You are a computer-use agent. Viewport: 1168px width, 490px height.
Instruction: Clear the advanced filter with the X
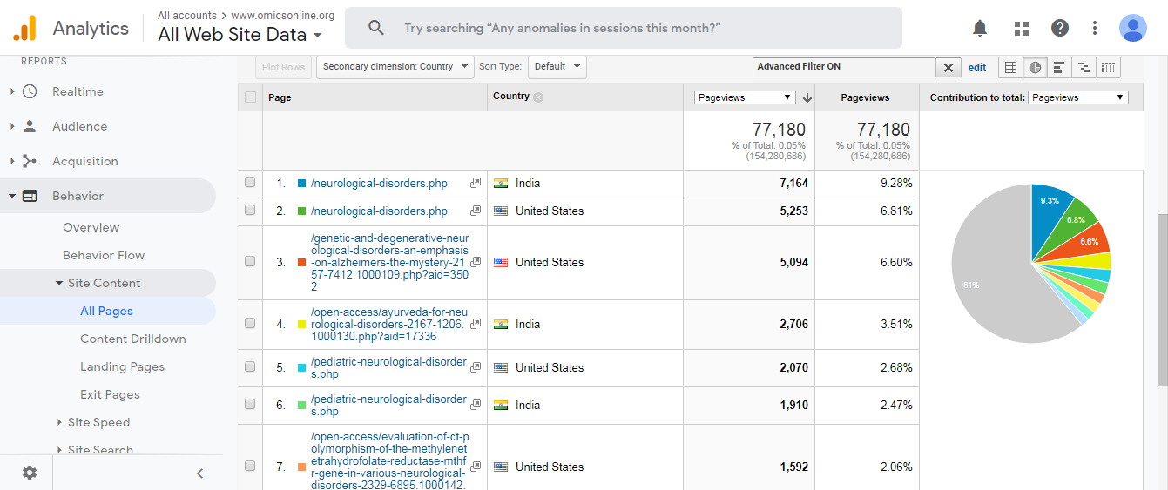[x=949, y=67]
